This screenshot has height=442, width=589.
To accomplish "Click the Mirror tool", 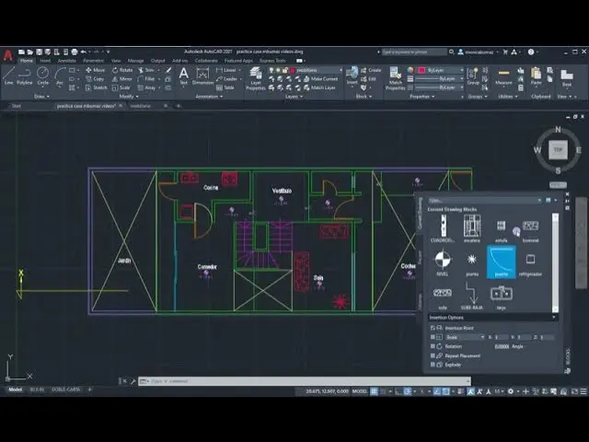I will pos(122,79).
